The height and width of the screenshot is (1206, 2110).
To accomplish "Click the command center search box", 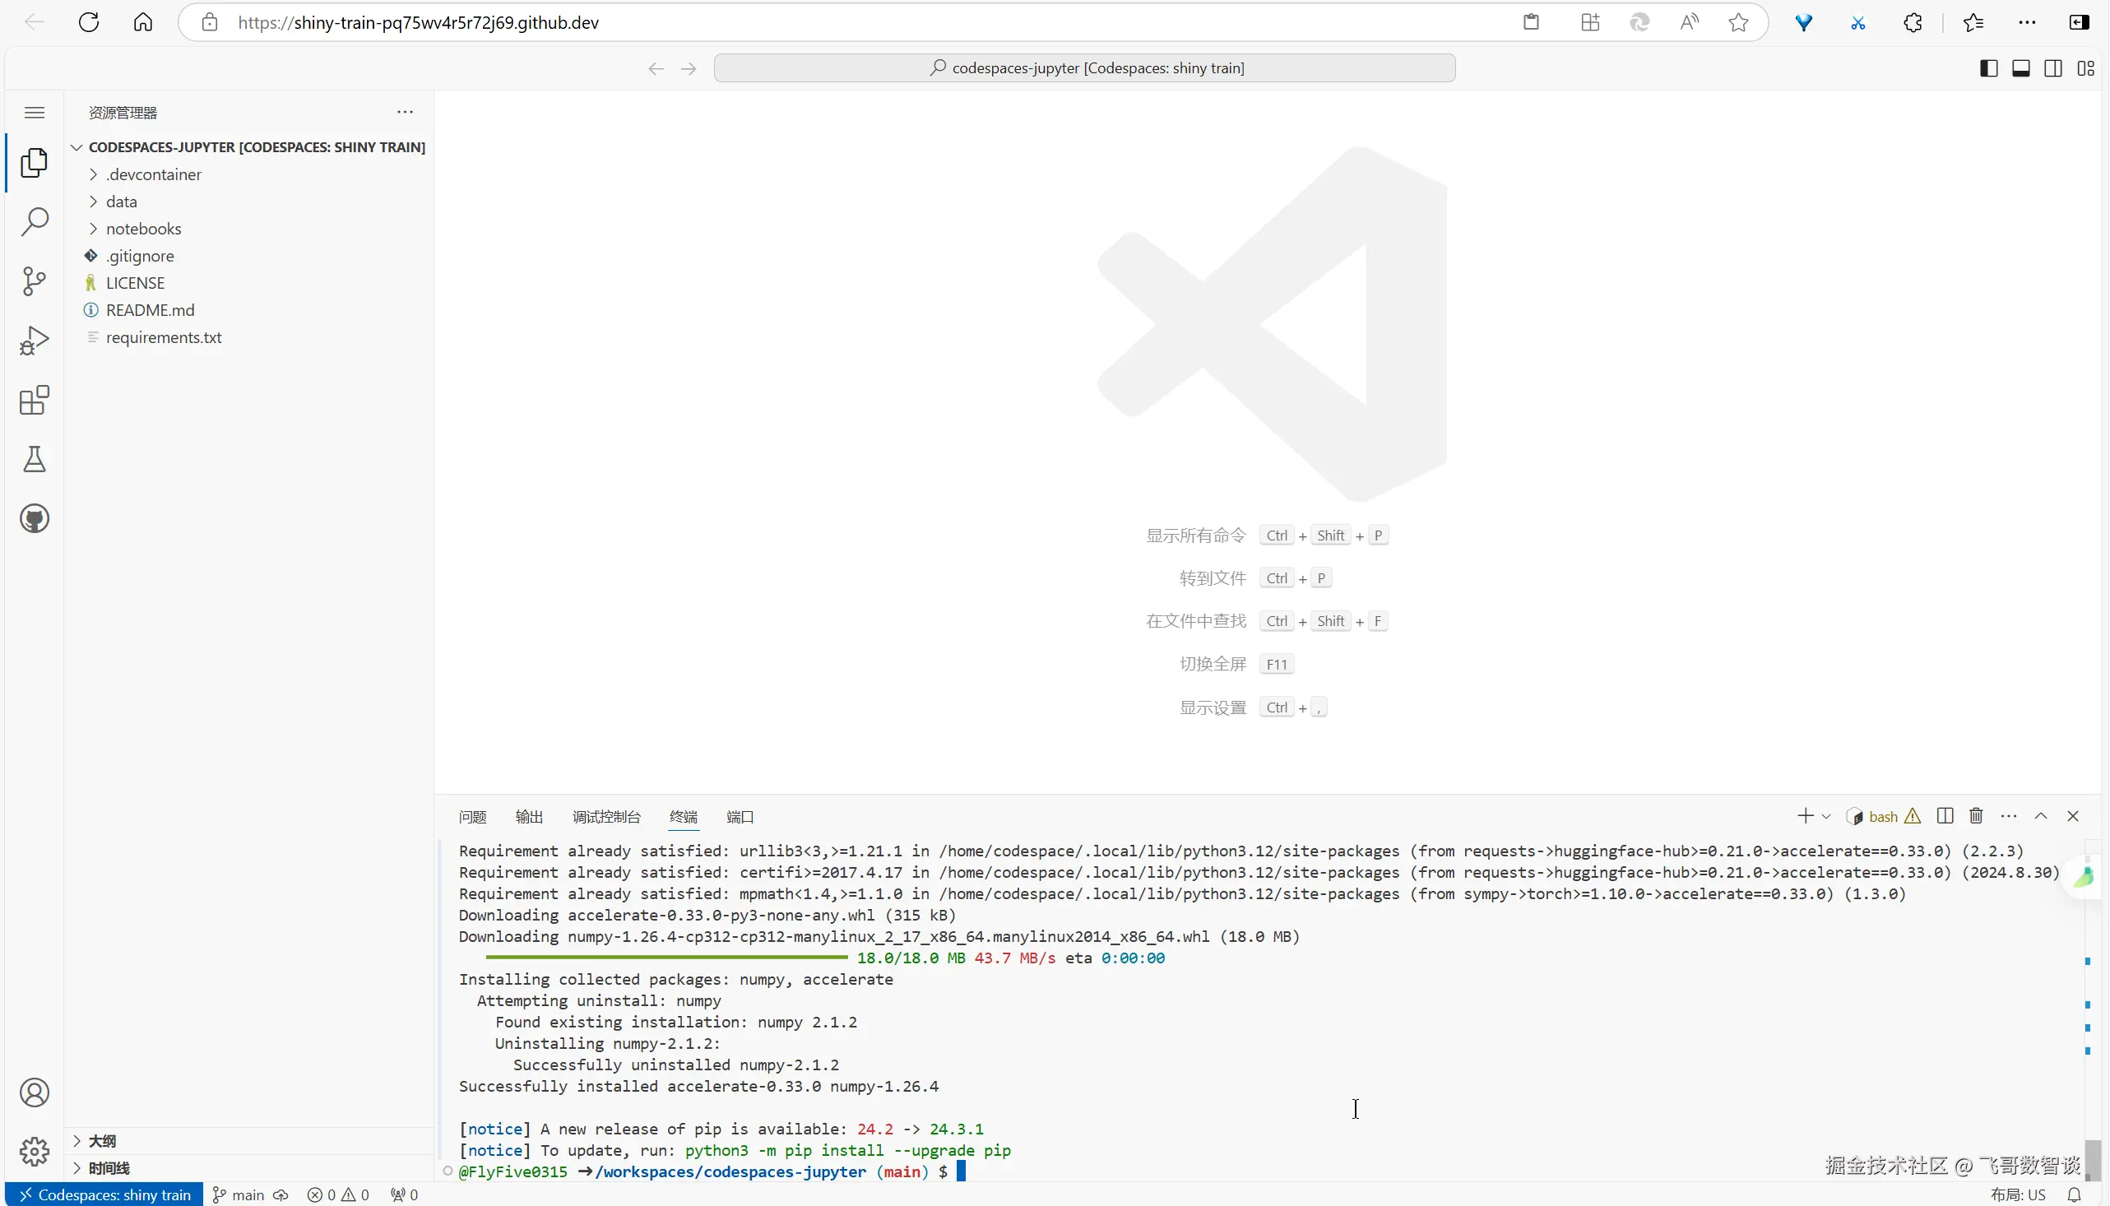I will tap(1084, 68).
